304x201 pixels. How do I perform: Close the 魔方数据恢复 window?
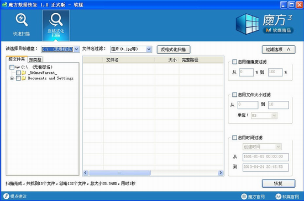coord(299,5)
